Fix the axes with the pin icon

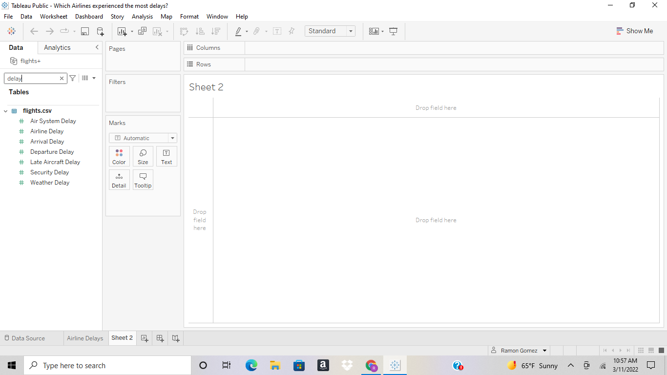(292, 31)
